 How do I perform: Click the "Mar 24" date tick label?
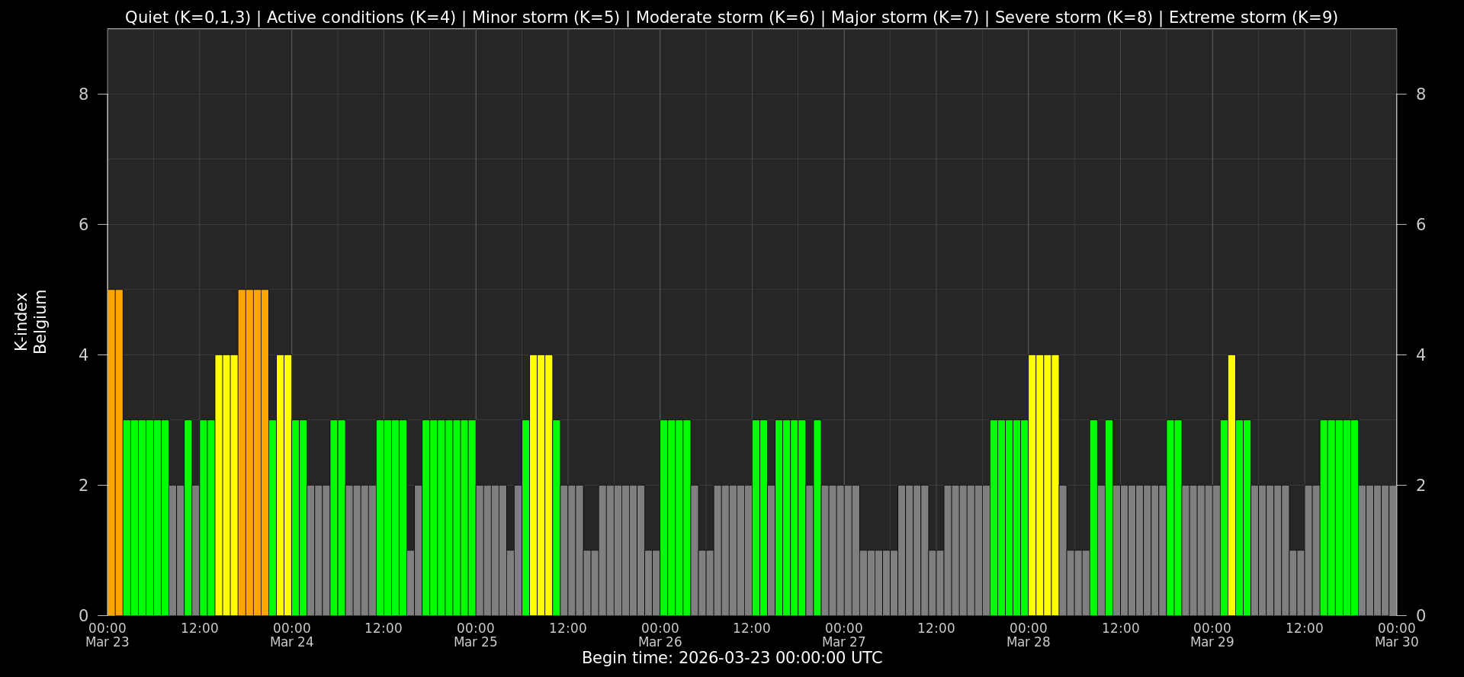pos(291,642)
